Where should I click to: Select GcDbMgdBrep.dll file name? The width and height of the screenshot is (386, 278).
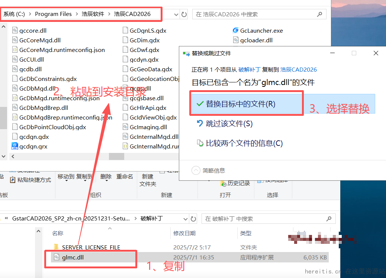point(44,108)
